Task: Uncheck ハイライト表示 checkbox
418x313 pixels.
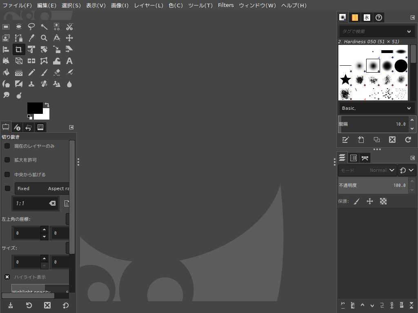Action: pyautogui.click(x=7, y=277)
